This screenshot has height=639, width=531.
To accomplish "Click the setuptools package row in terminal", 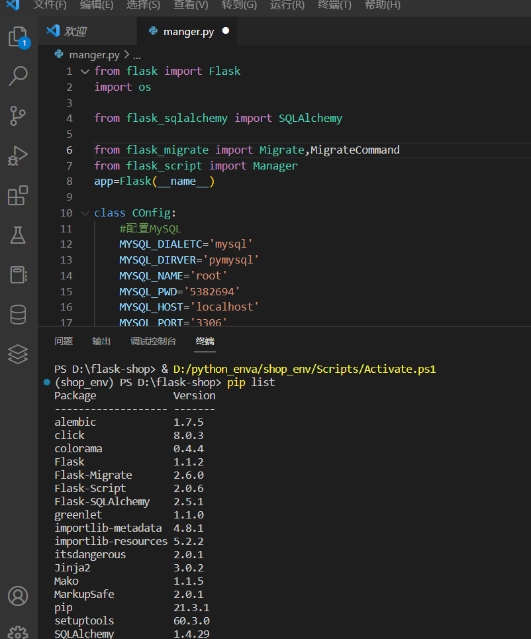I will pyautogui.click(x=132, y=620).
